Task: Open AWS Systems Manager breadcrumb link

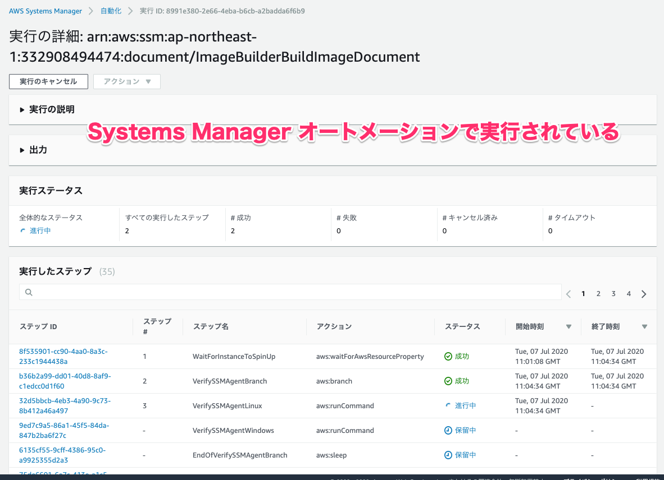Action: tap(46, 11)
